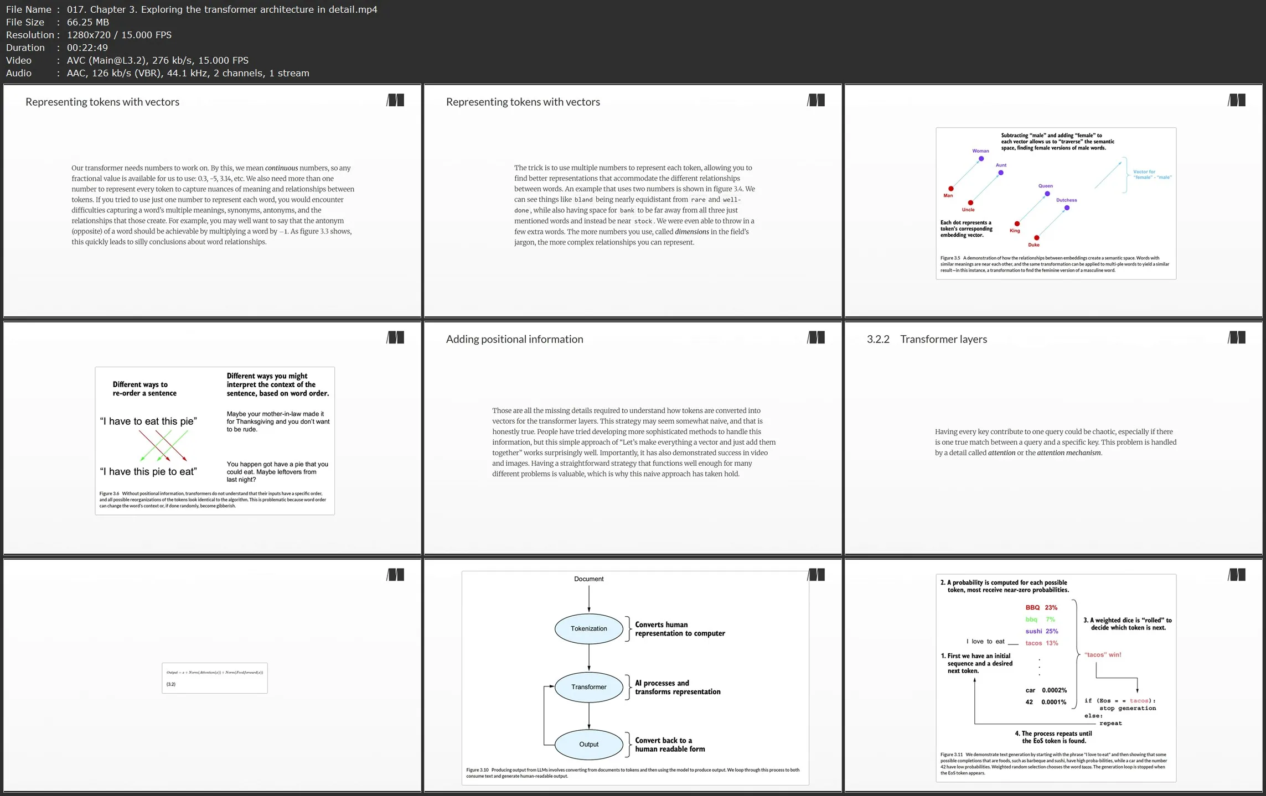Viewport: 1266px width, 796px height.
Task: Click the 'Vector for female - male' label
Action: click(x=1152, y=175)
